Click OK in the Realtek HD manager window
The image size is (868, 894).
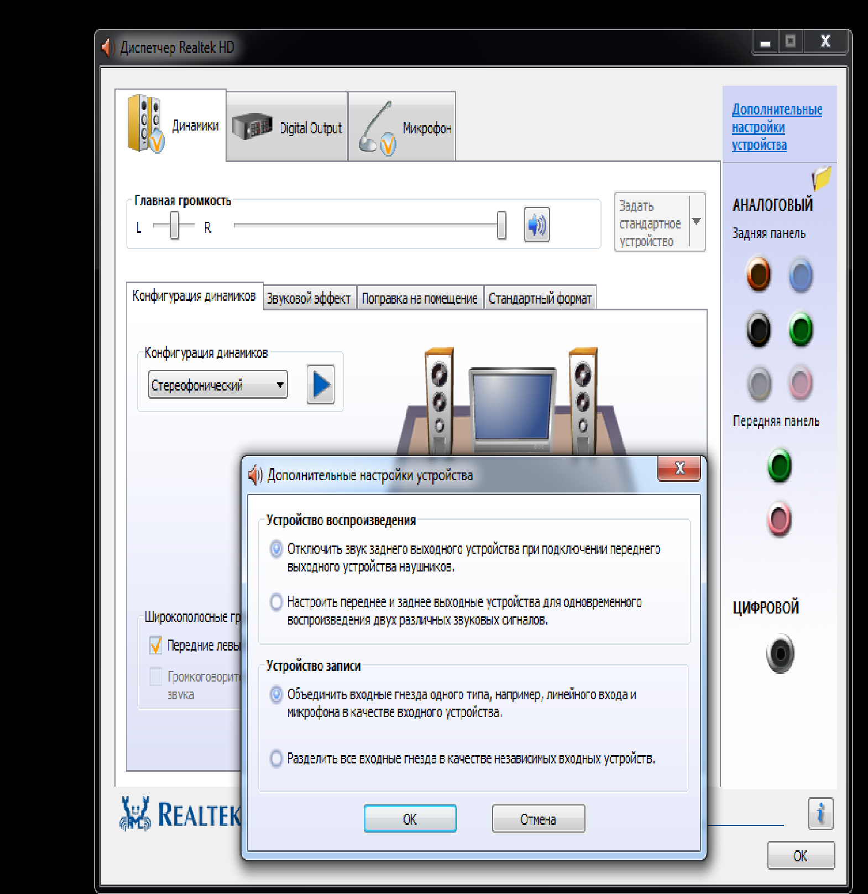tap(801, 855)
